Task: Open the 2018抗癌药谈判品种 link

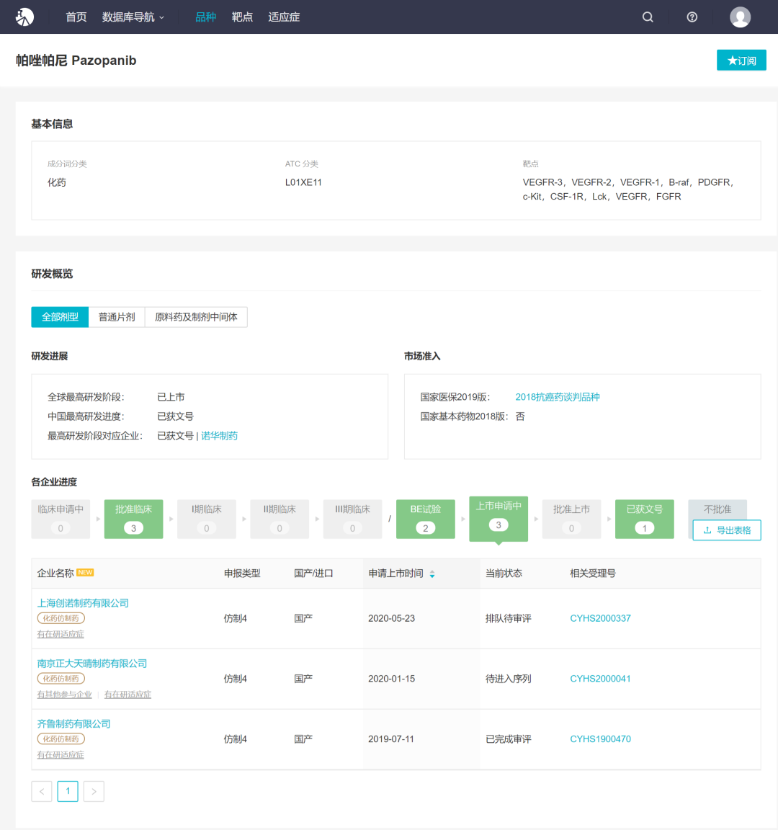Action: coord(558,397)
